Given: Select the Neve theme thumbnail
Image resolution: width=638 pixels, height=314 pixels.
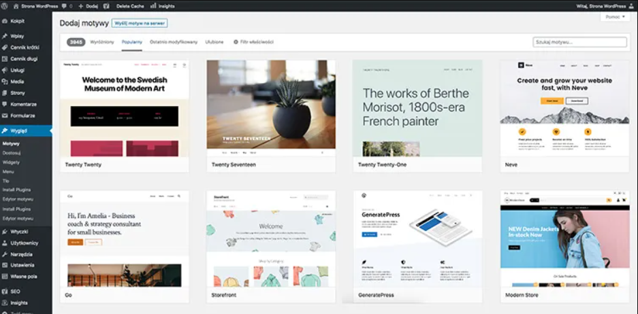Looking at the screenshot, I should point(564,109).
